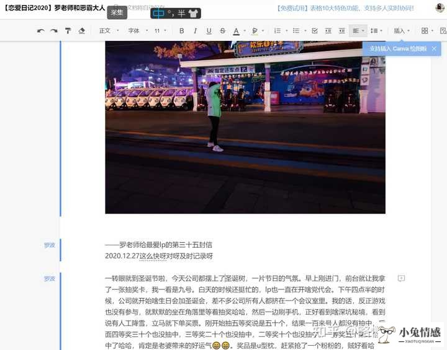Redo the last undone edit
Viewport: 447px width, 350px height.
click(x=54, y=31)
